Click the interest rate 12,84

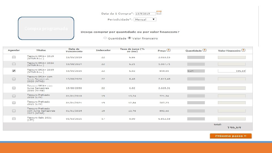132,103
